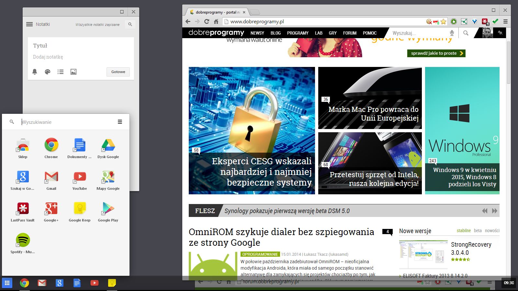This screenshot has height=291, width=518.
Task: Launch the LastPass Vault app
Action: [23, 212]
